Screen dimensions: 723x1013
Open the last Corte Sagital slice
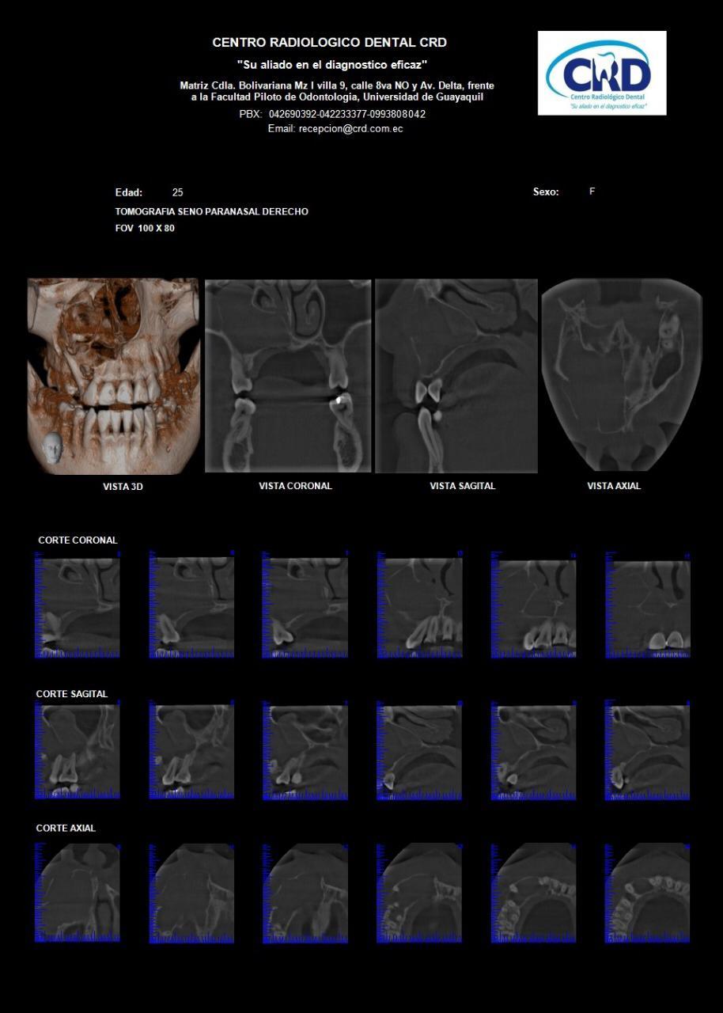click(x=648, y=750)
